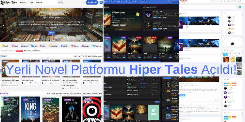Open the Stephen King Yükseliş book cover

click(30, 109)
